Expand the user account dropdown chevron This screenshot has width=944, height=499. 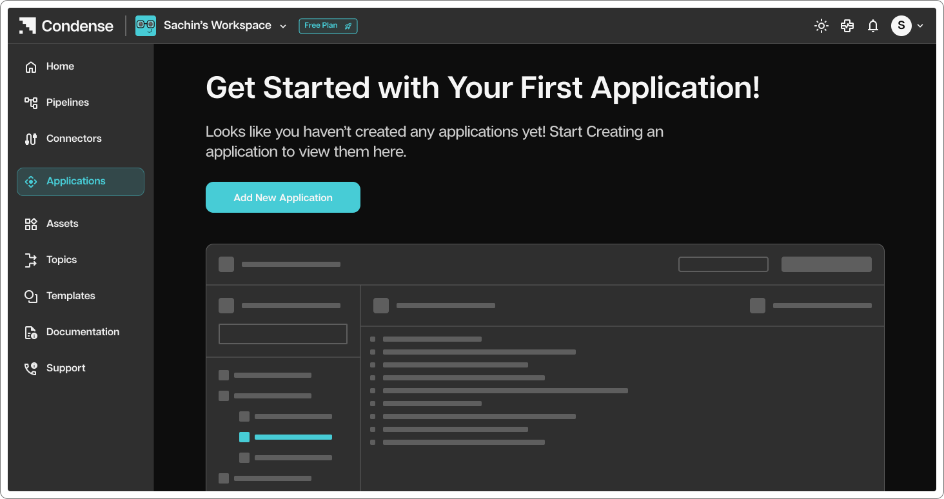coord(920,26)
